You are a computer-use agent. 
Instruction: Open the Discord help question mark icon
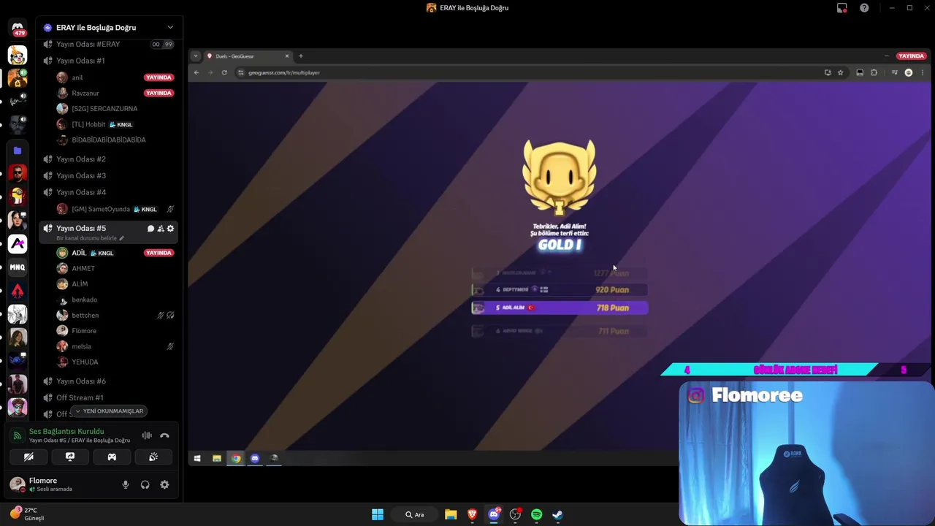click(865, 8)
